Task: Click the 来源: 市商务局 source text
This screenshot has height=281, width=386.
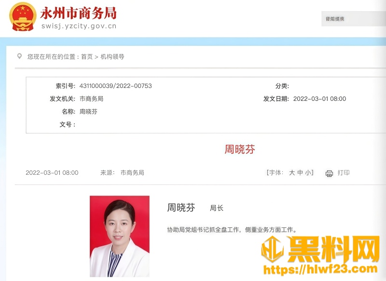Action: [x=122, y=173]
